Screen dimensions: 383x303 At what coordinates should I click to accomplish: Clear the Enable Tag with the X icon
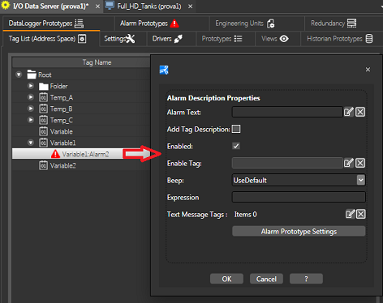click(x=360, y=163)
